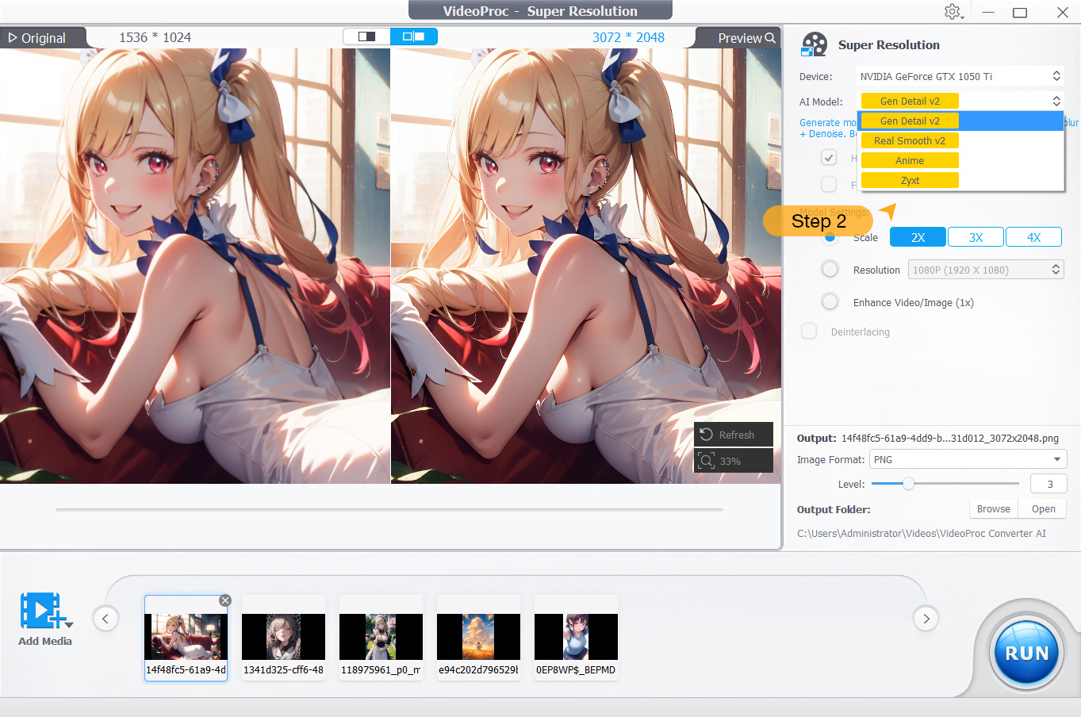Click the output filename ending _3072x2048.png

click(950, 438)
